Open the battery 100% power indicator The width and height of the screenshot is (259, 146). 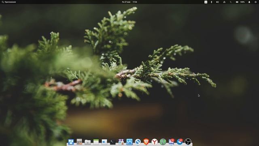pyautogui.click(x=240, y=2)
